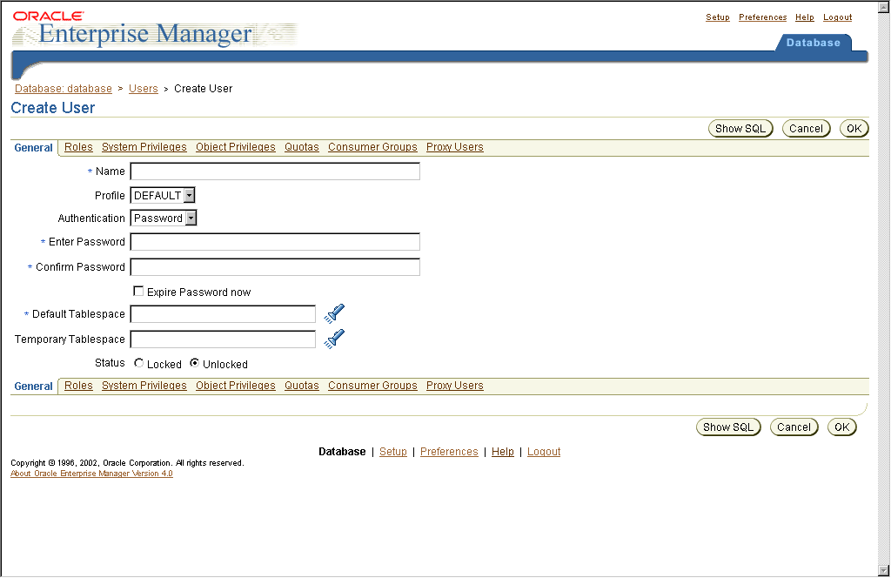Select the Locked status option
Viewport: 891px width, 578px height.
click(137, 364)
